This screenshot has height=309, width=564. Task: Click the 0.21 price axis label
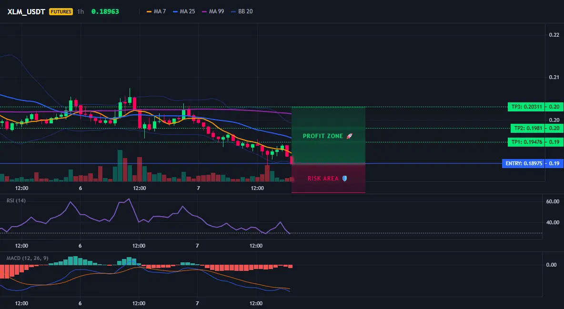tap(554, 77)
